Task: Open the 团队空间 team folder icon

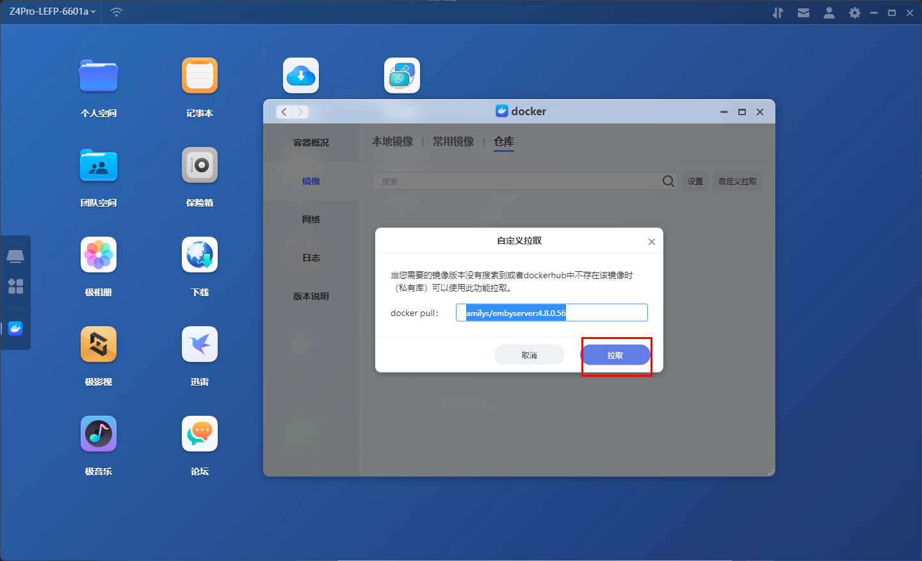Action: (x=99, y=166)
